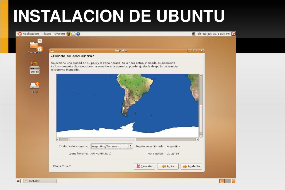Close the Instalar window
The height and width of the screenshot is (190, 285).
(201, 51)
